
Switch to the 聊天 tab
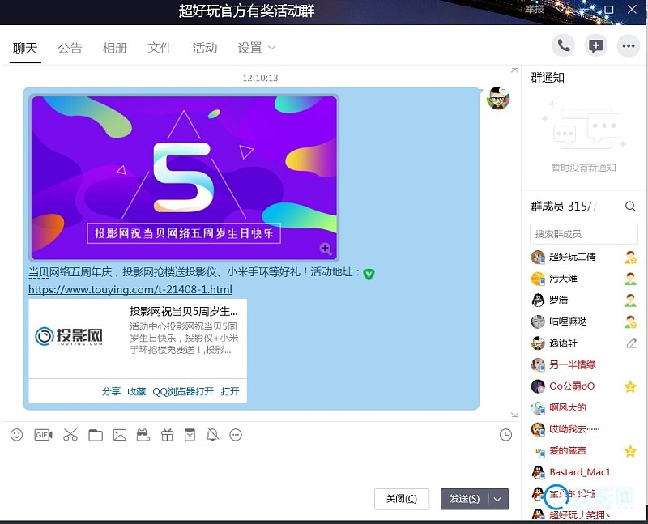pyautogui.click(x=25, y=48)
